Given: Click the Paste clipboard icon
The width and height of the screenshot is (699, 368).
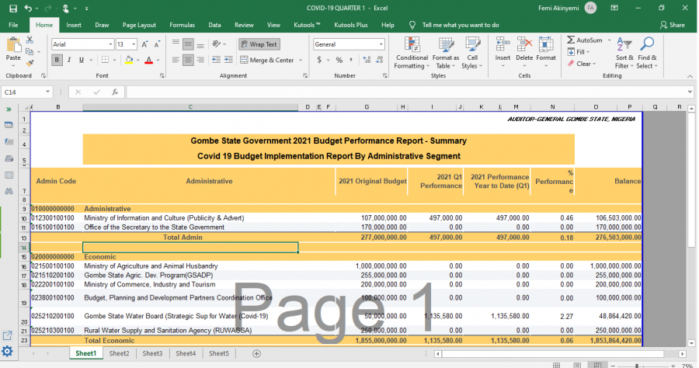Looking at the screenshot, I should [13, 45].
